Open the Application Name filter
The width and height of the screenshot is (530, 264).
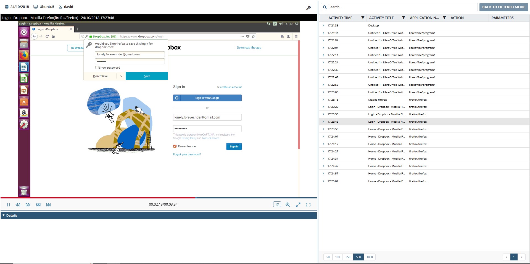(x=444, y=18)
